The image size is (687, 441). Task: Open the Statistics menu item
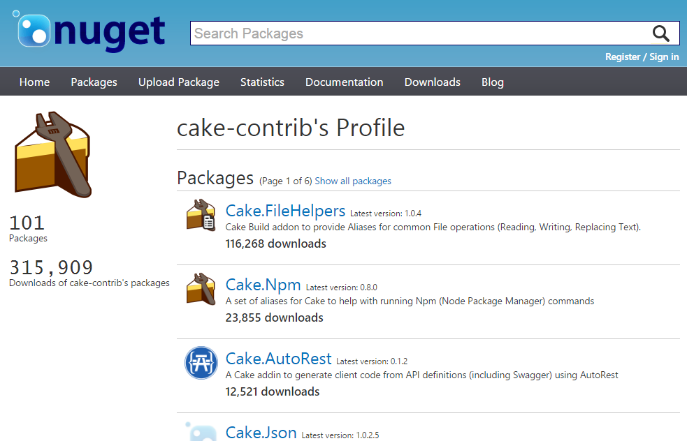click(x=262, y=82)
